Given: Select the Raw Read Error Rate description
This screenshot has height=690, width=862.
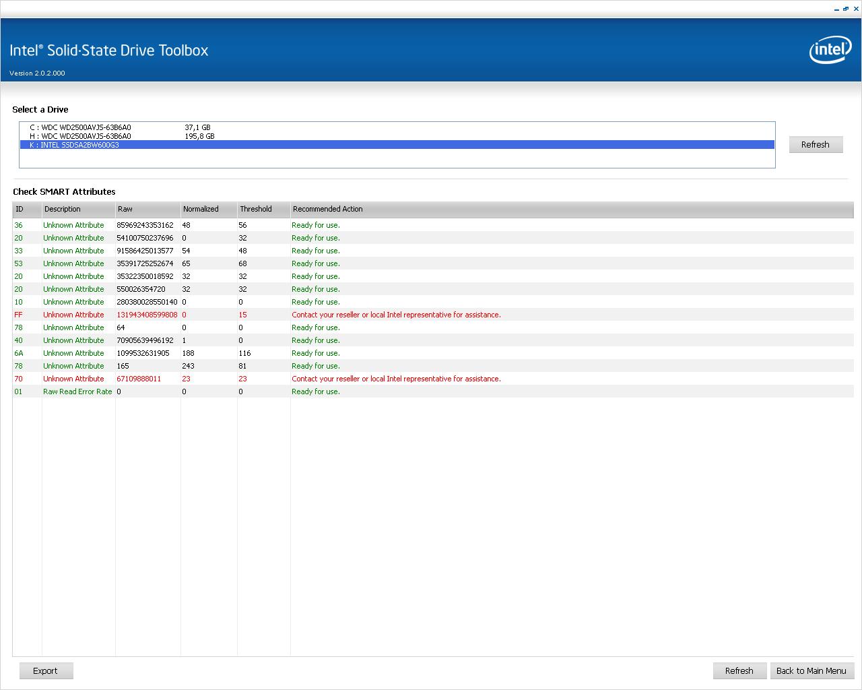Looking at the screenshot, I should (77, 391).
